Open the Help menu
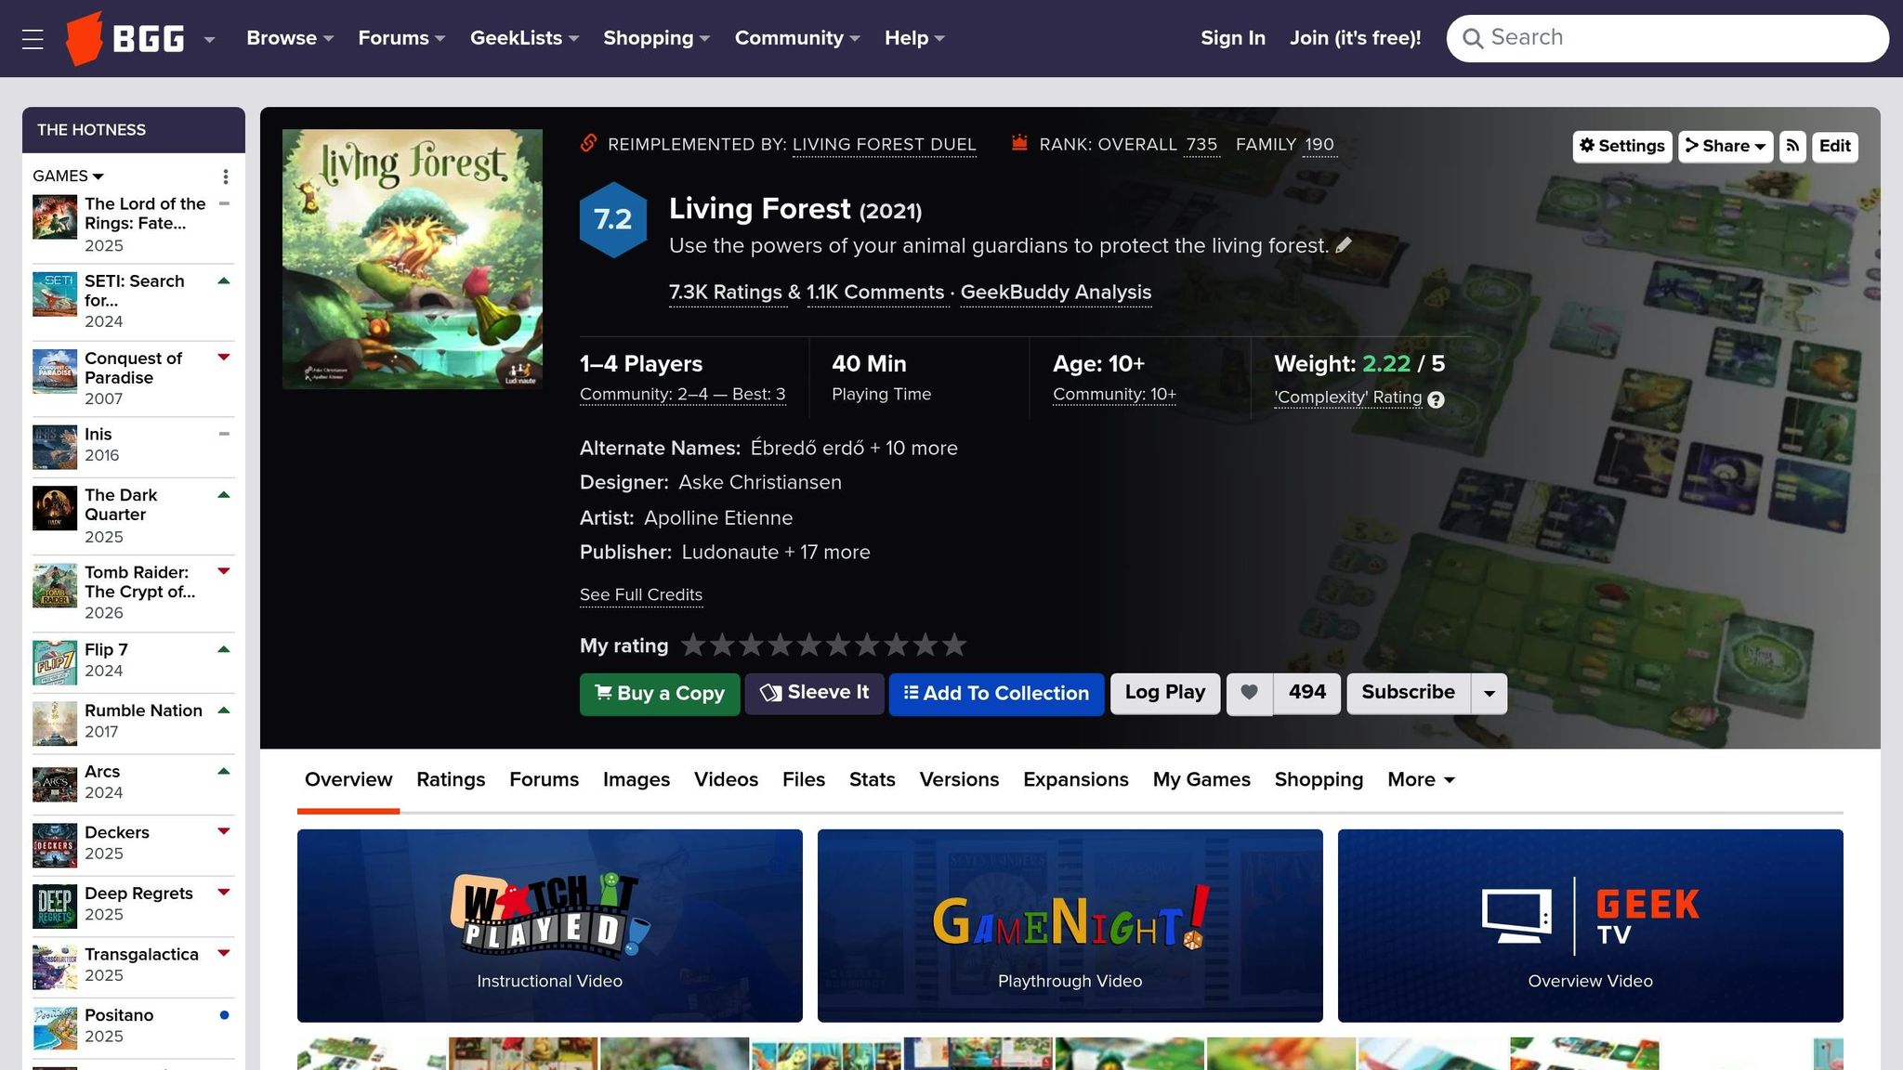The width and height of the screenshot is (1903, 1070). 914,38
